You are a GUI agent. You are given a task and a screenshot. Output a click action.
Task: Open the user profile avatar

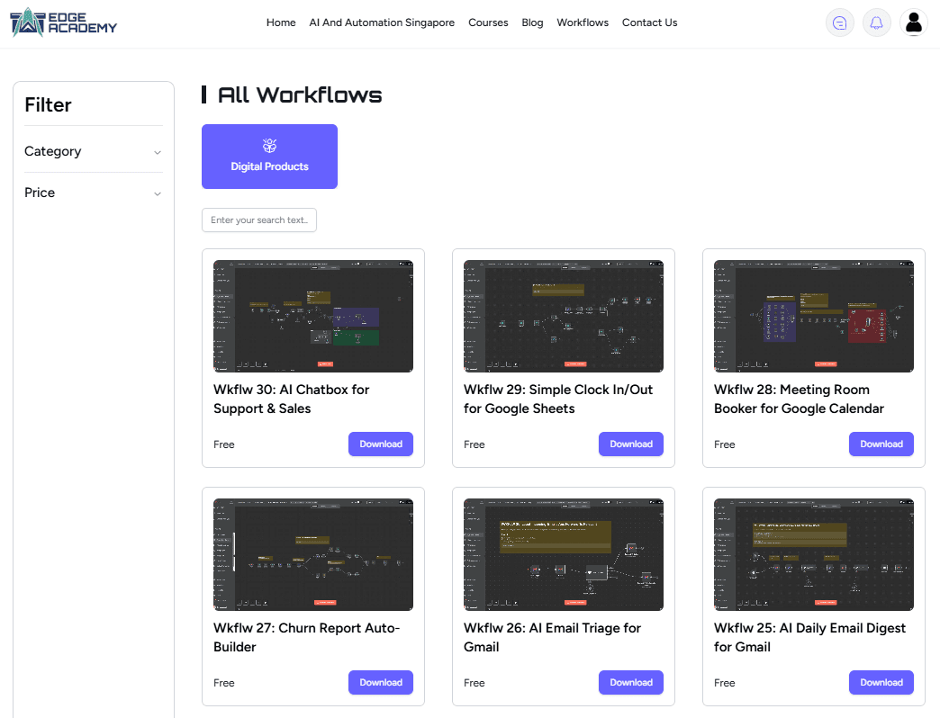pyautogui.click(x=913, y=23)
